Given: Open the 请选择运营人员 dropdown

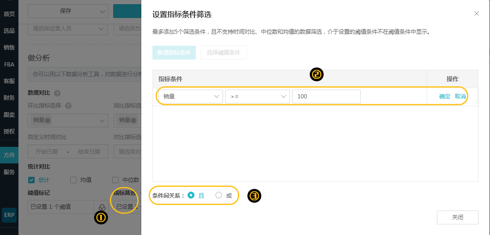Looking at the screenshot, I should [68, 29].
